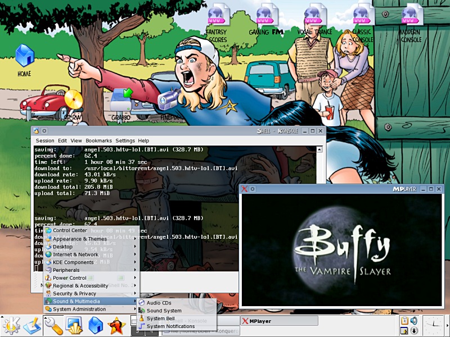This screenshot has height=337, width=450.
Task: Click the Klipper clipboard tray icon
Action: (x=404, y=321)
